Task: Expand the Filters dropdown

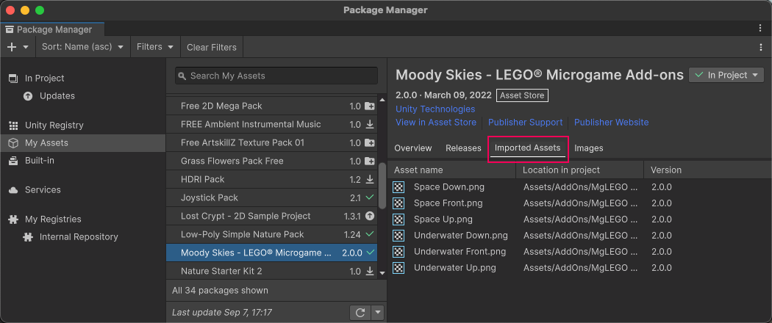Action: [x=155, y=47]
